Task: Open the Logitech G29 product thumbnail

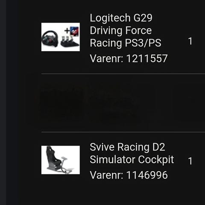Action: pyautogui.click(x=61, y=37)
